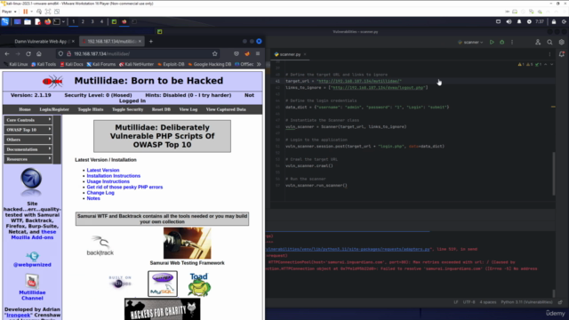The image size is (569, 320).
Task: Open the more actions menu beside debug
Action: pos(512,42)
